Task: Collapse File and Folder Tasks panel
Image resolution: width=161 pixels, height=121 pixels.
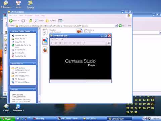Action: [x=34, y=31]
